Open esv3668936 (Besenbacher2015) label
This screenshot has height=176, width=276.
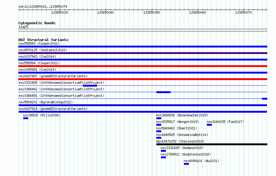pyautogui.click(x=182, y=115)
